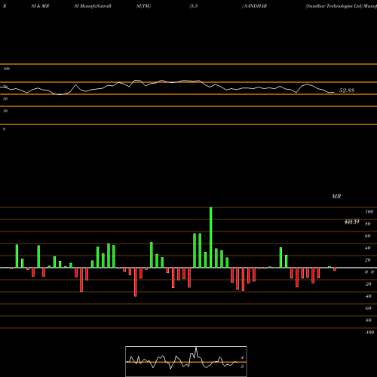The height and width of the screenshot is (377, 377).
Task: Click the MR axis label 40
Action: coord(367,248)
